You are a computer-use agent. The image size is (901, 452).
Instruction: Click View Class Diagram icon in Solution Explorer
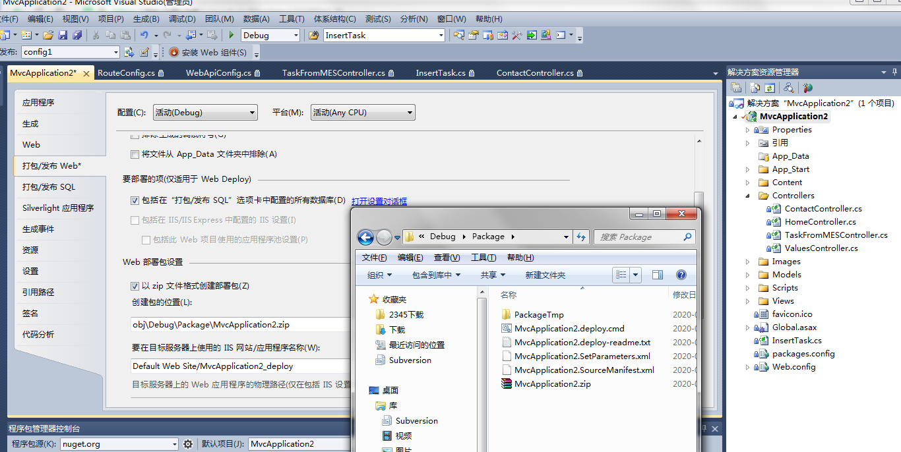point(788,87)
